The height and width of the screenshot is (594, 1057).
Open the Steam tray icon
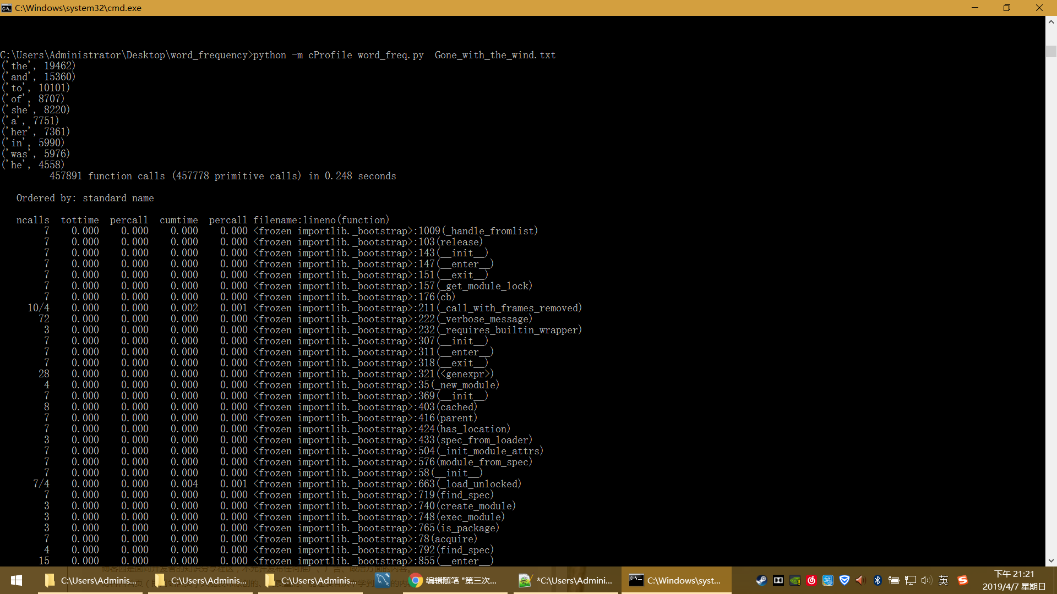(761, 580)
